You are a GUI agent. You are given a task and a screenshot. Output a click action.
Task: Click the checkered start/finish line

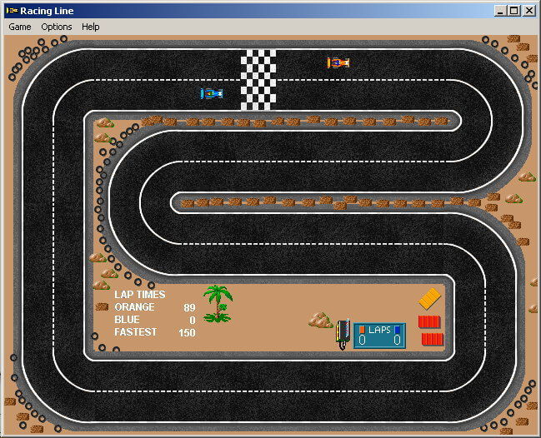(x=258, y=80)
